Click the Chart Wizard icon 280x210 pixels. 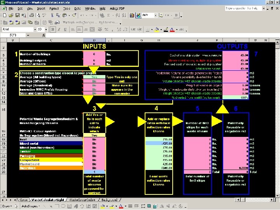(132, 15)
